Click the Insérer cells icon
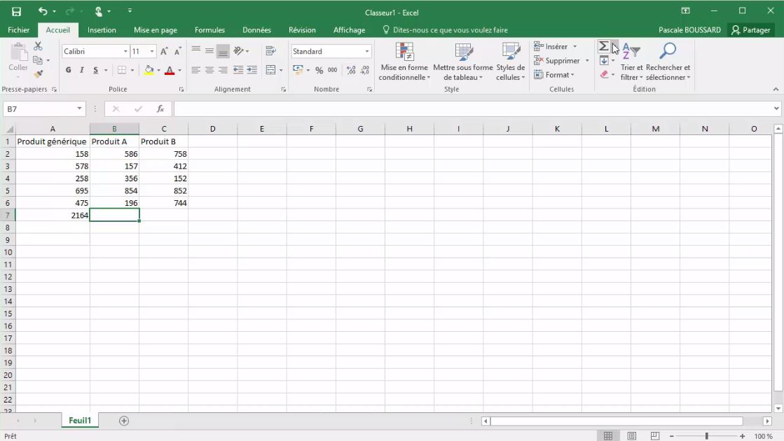The height and width of the screenshot is (441, 784). (538, 46)
